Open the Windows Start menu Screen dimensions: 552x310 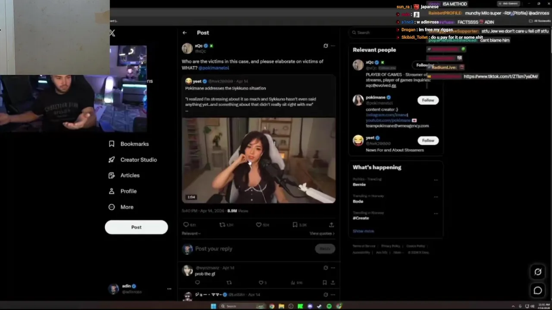pyautogui.click(x=213, y=306)
